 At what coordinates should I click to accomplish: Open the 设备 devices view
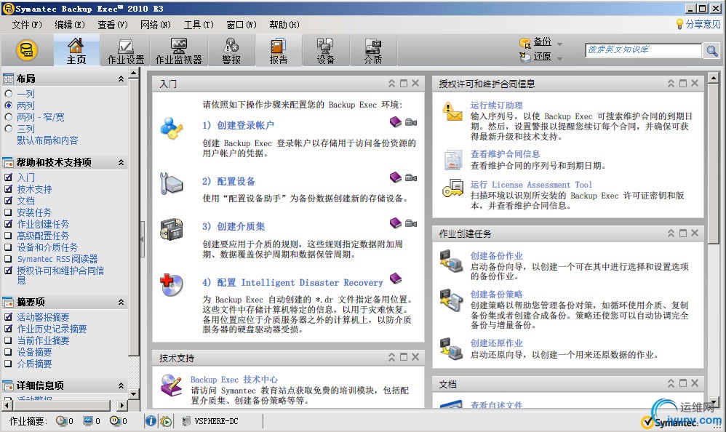tap(325, 51)
